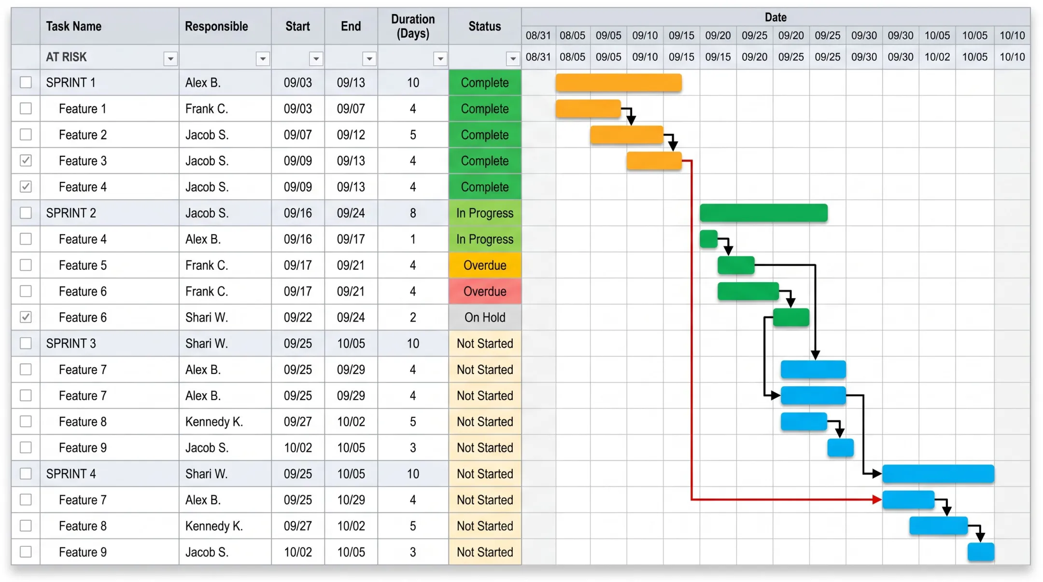Select the orange SPRINT 1 Gantt bar
Screen dimensions: 1043x582
(619, 83)
